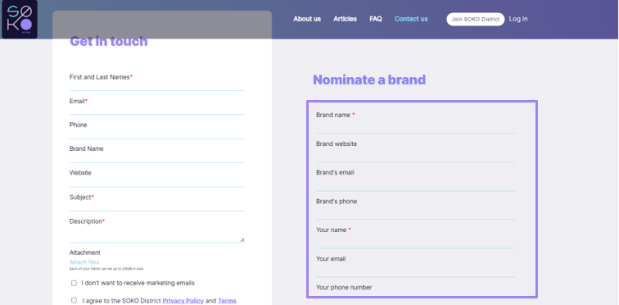Click into the Description text area

(x=157, y=234)
